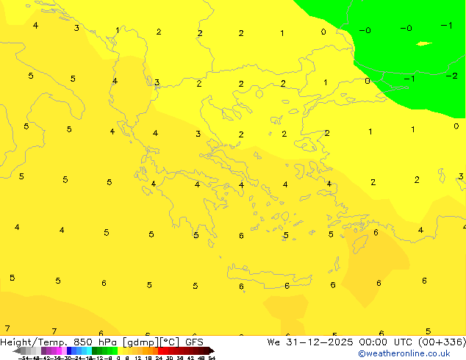
Task: Click the 'Height/Temp. 850 hPa' title text
Action: point(58,342)
